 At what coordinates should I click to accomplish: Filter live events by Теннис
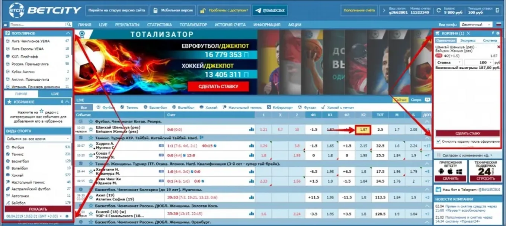(129, 107)
